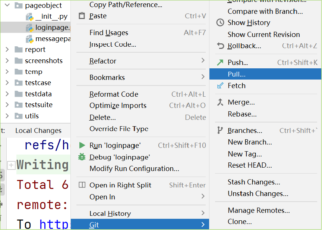The height and width of the screenshot is (230, 322).
Task: Click the Branches icon in Git submenu
Action: click(x=220, y=130)
